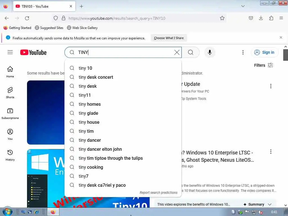288x216 pixels.
Task: Click Choose What I Share button
Action: pyautogui.click(x=169, y=38)
